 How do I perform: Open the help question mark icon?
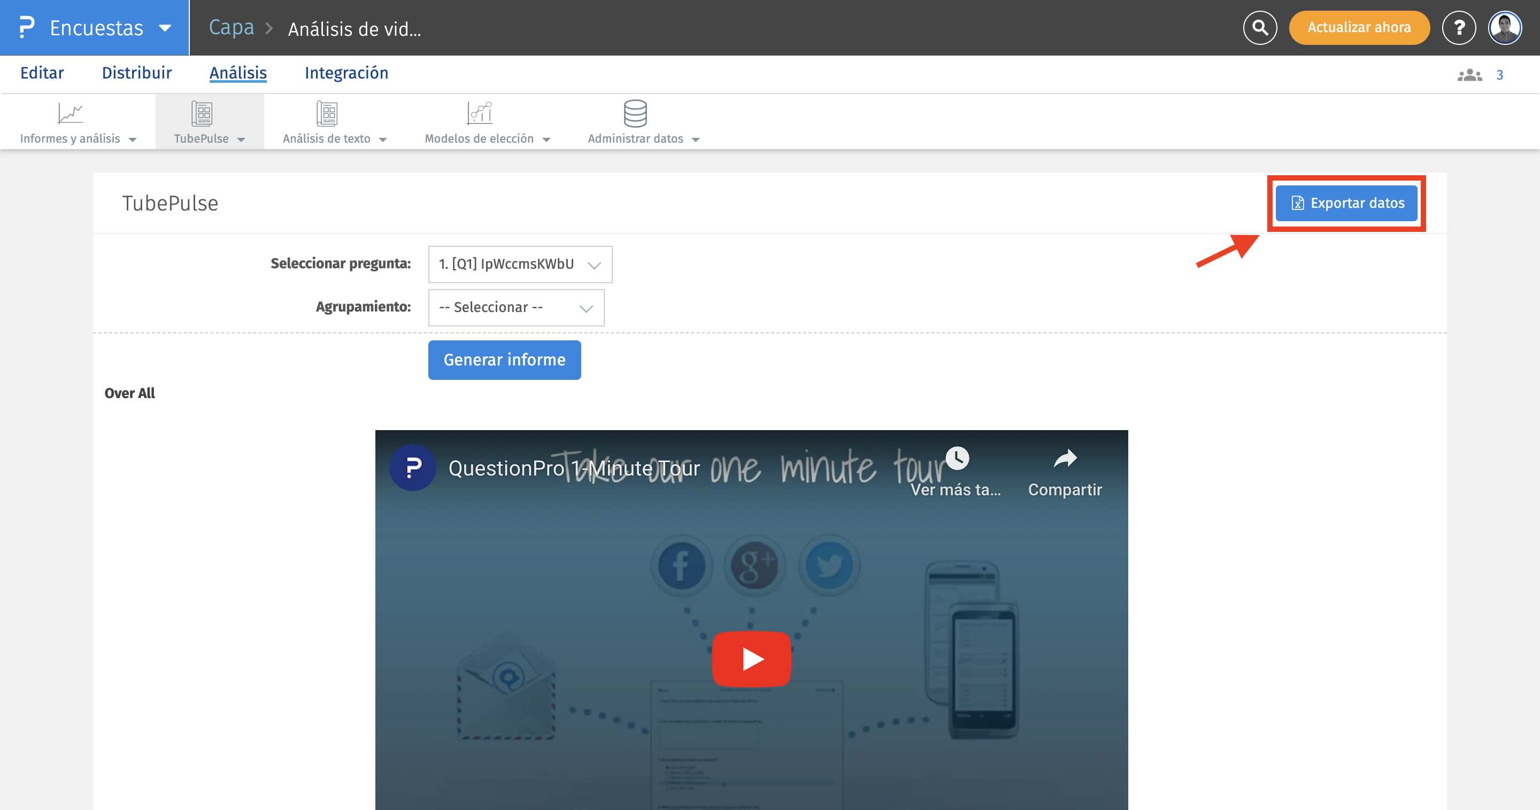coord(1459,27)
